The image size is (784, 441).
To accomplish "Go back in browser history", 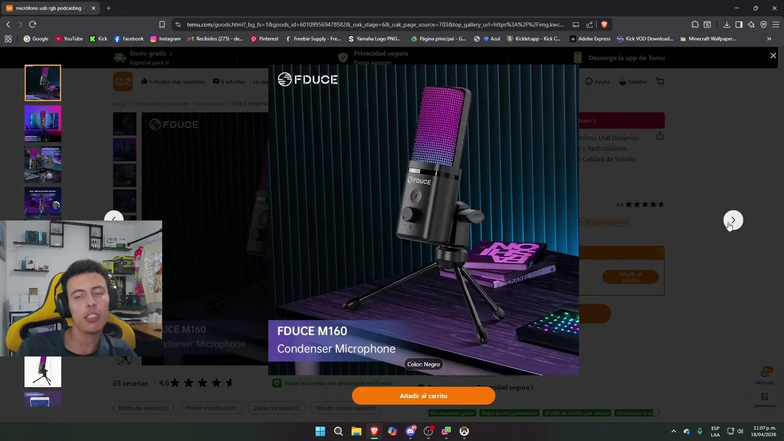I will click(8, 24).
